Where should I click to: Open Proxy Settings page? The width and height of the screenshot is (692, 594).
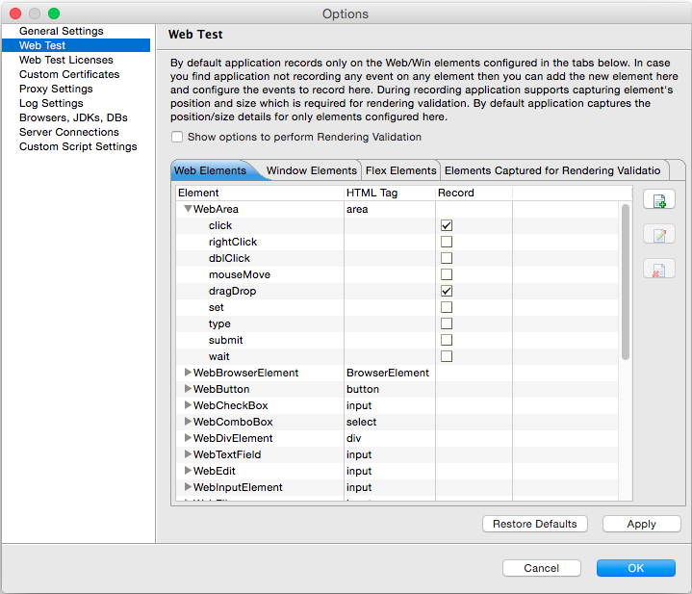click(56, 89)
